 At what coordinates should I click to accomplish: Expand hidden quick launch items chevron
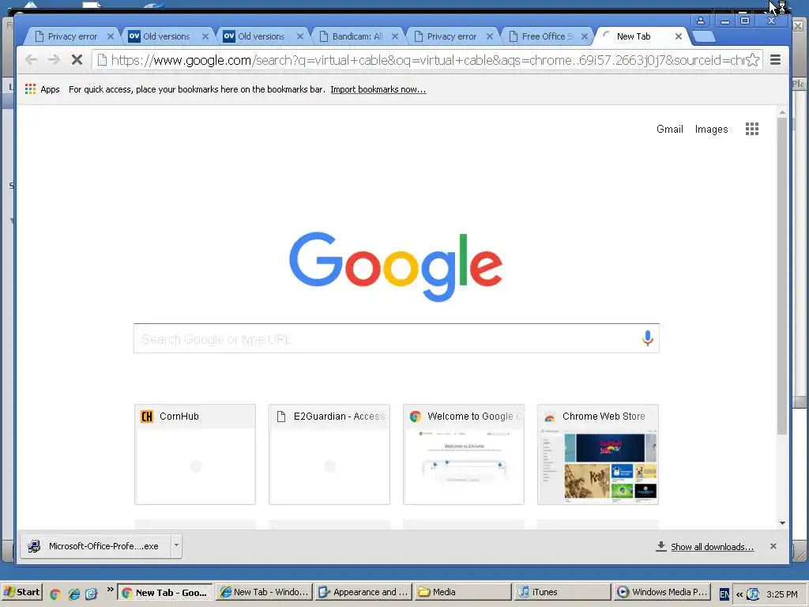click(x=110, y=590)
